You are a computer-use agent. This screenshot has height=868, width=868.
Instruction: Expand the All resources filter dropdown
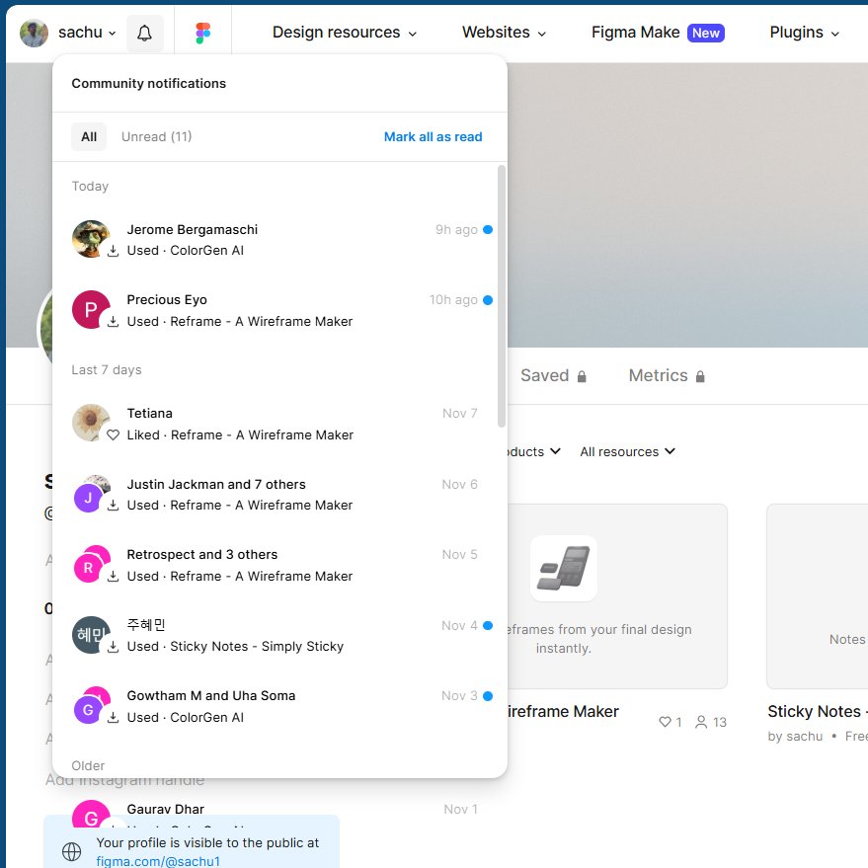click(x=627, y=451)
